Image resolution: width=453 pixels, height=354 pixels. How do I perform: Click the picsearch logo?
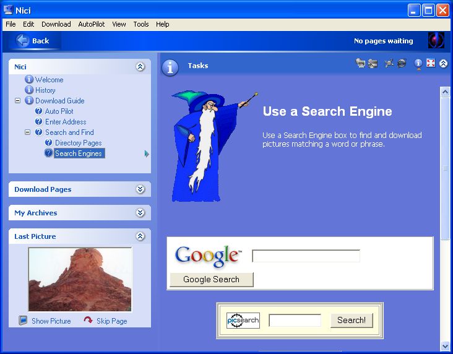point(243,321)
